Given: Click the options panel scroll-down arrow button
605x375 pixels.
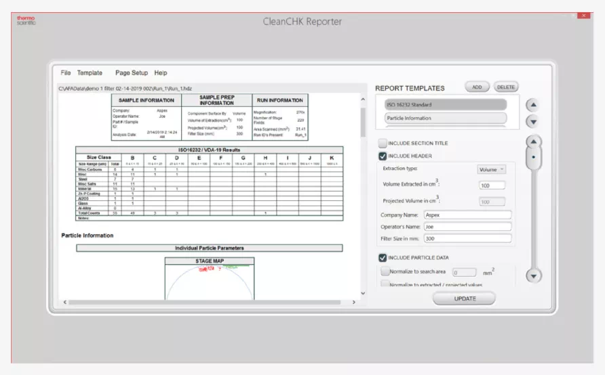Looking at the screenshot, I should 534,275.
